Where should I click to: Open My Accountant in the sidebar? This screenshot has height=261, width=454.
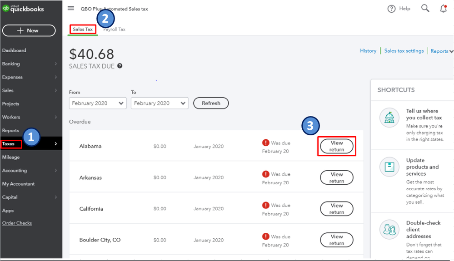click(x=18, y=184)
